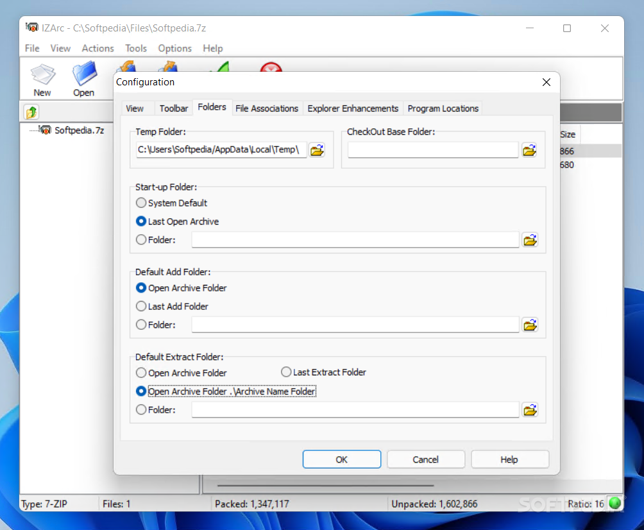Open the Options menu
644x530 pixels.
[175, 48]
